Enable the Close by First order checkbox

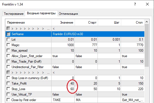click(x=8, y=100)
